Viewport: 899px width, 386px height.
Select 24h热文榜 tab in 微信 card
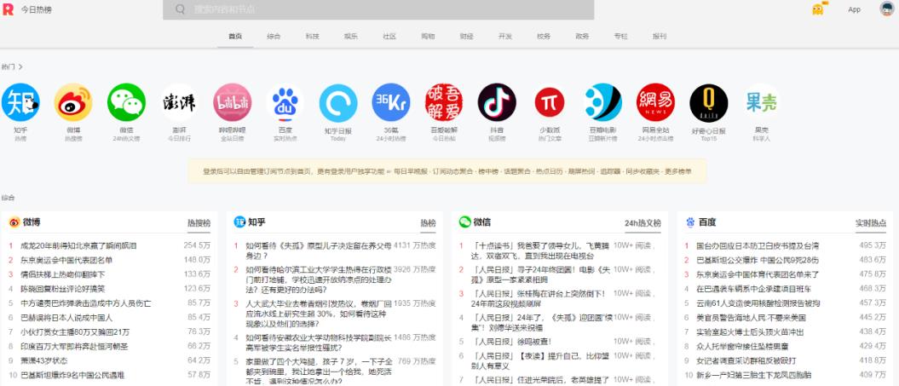point(643,223)
